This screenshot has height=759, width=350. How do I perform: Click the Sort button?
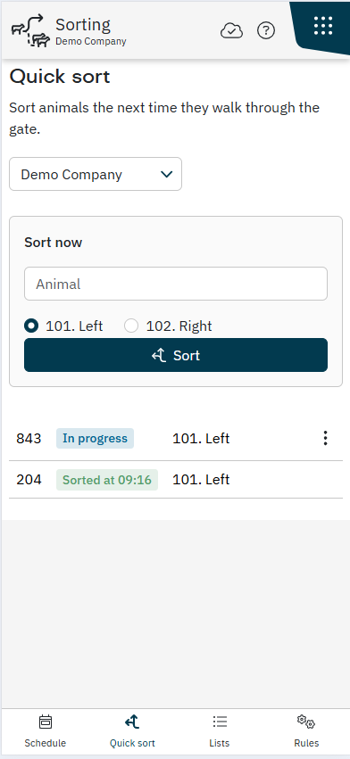click(176, 355)
